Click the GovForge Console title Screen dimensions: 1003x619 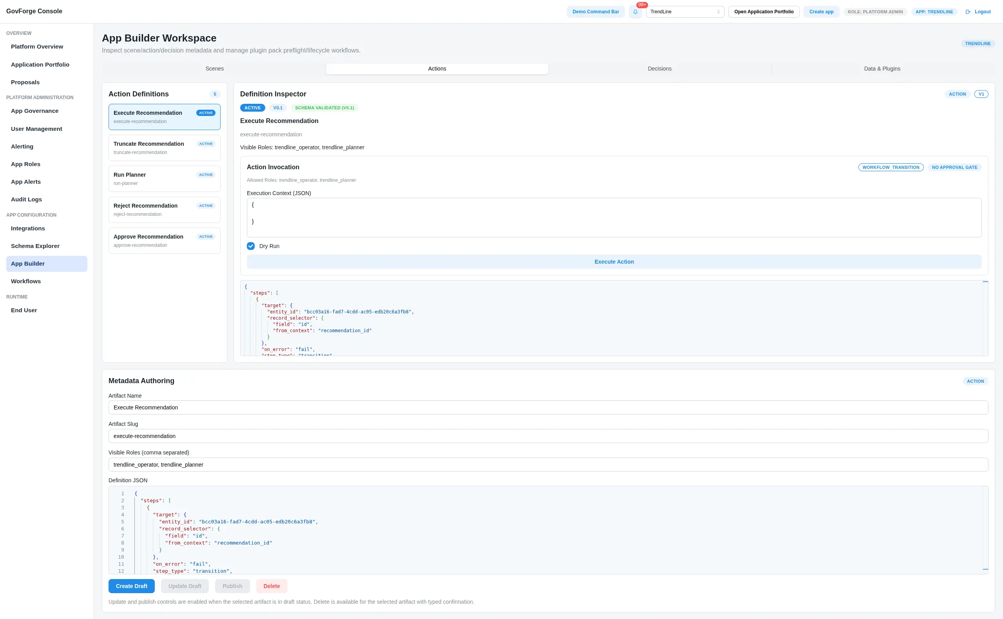point(34,11)
